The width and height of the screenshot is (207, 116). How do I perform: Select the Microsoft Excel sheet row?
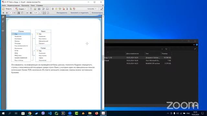(x=138, y=61)
